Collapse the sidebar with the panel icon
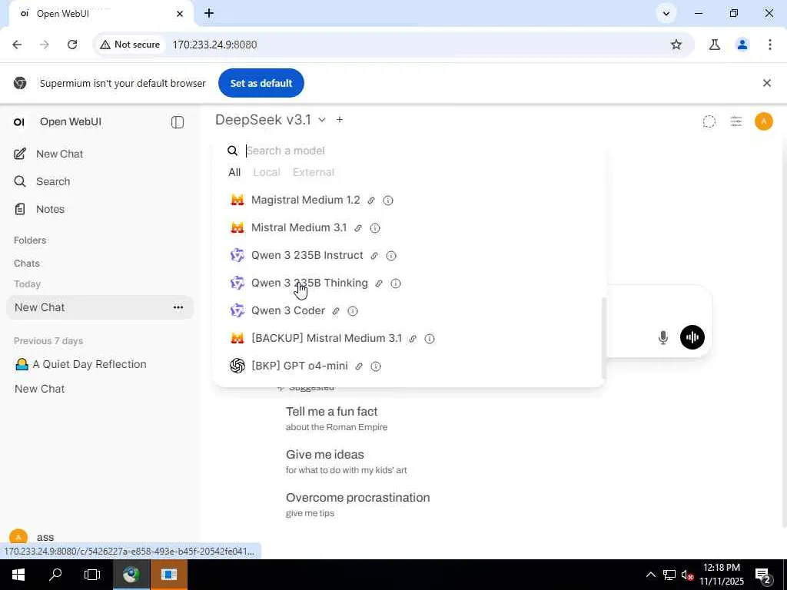 coord(178,122)
